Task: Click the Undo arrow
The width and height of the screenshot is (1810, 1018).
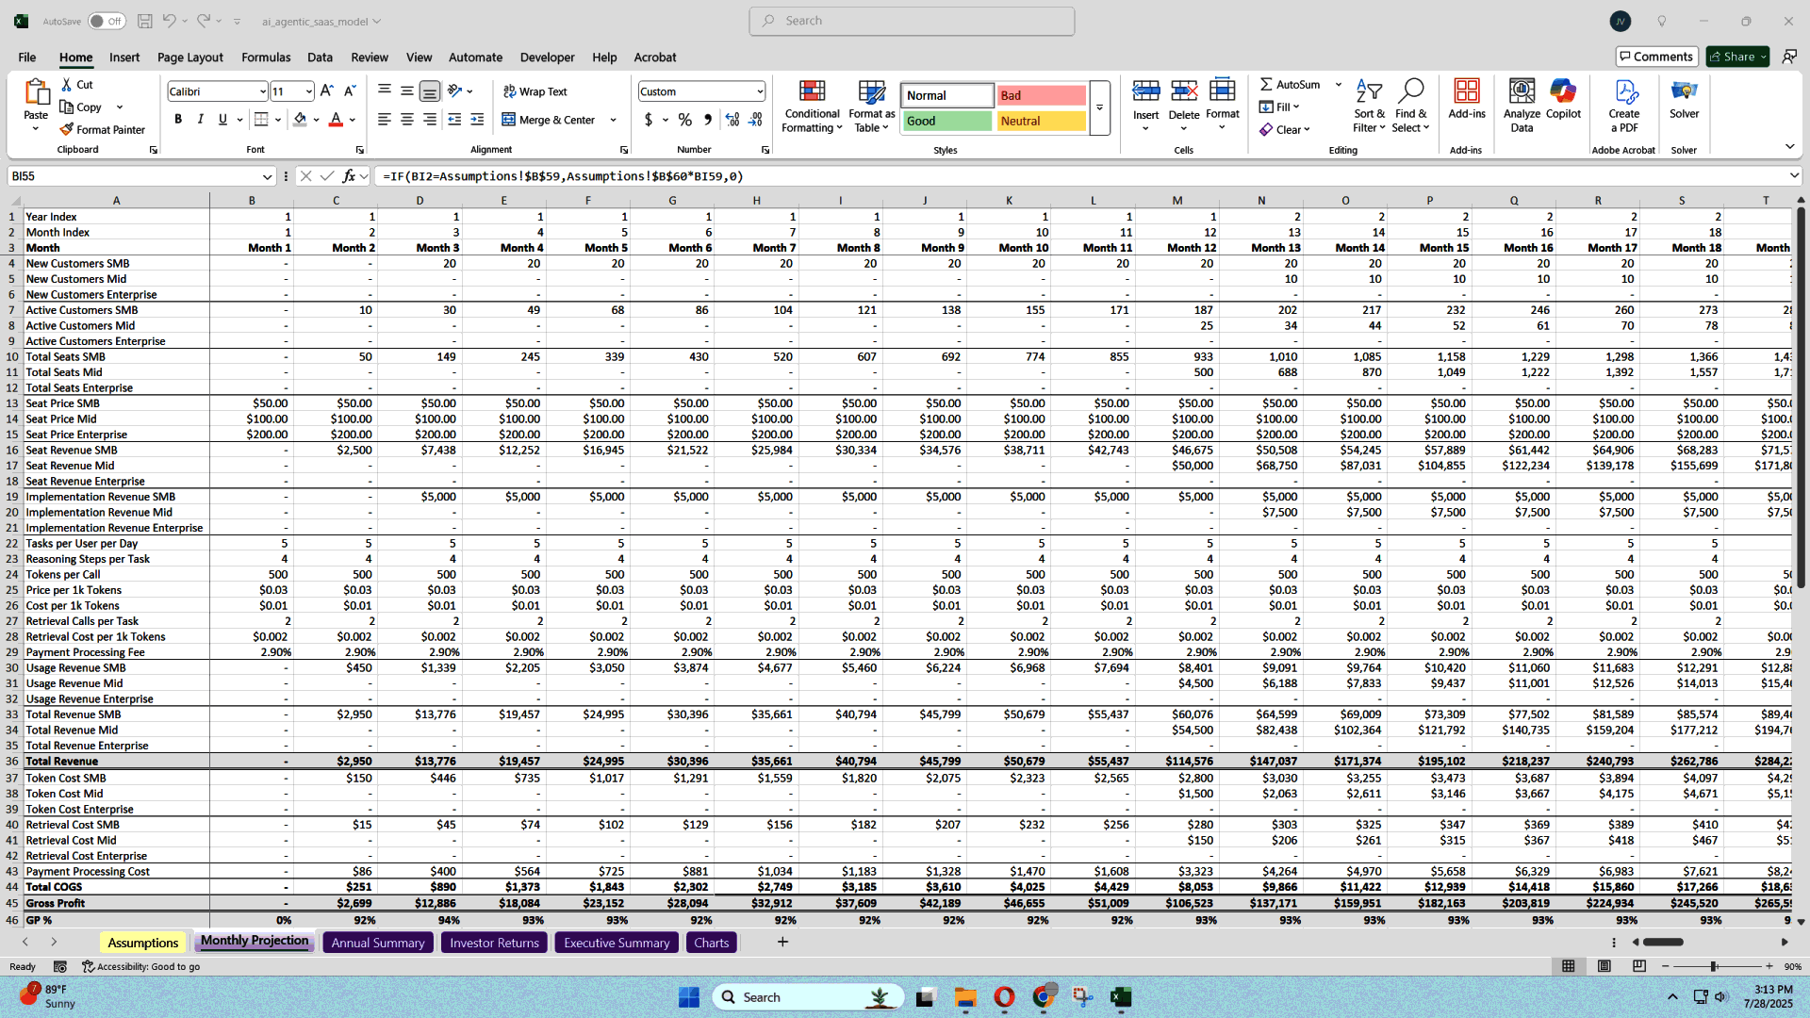Action: [169, 21]
